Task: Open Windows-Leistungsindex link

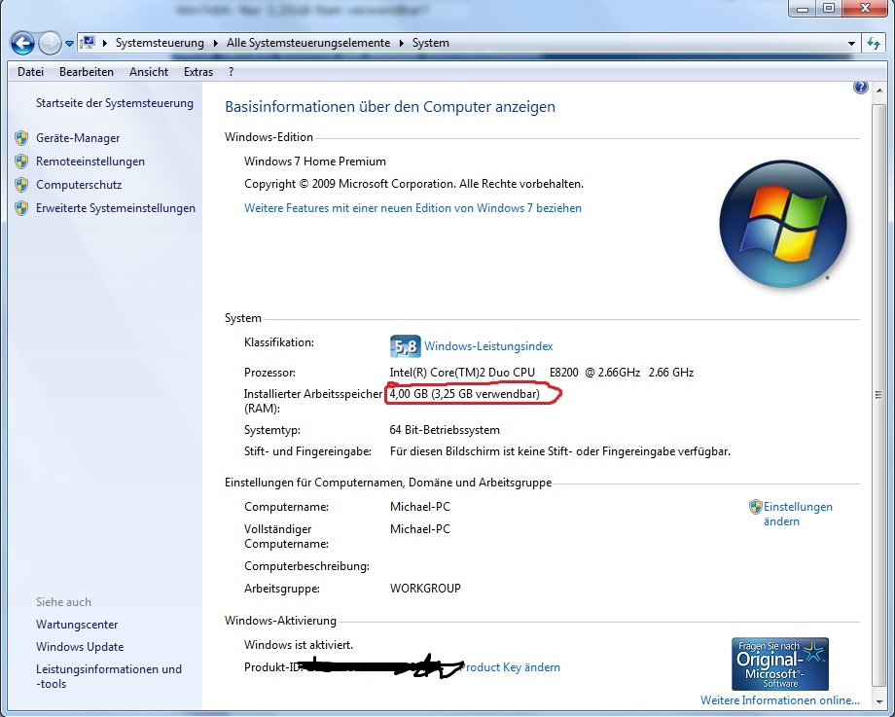Action: [488, 346]
